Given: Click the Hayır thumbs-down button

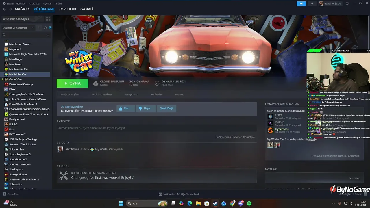Looking at the screenshot, I should (x=146, y=109).
